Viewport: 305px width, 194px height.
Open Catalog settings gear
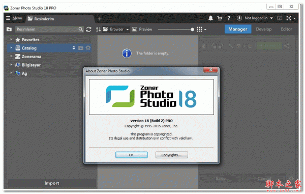click(88, 48)
